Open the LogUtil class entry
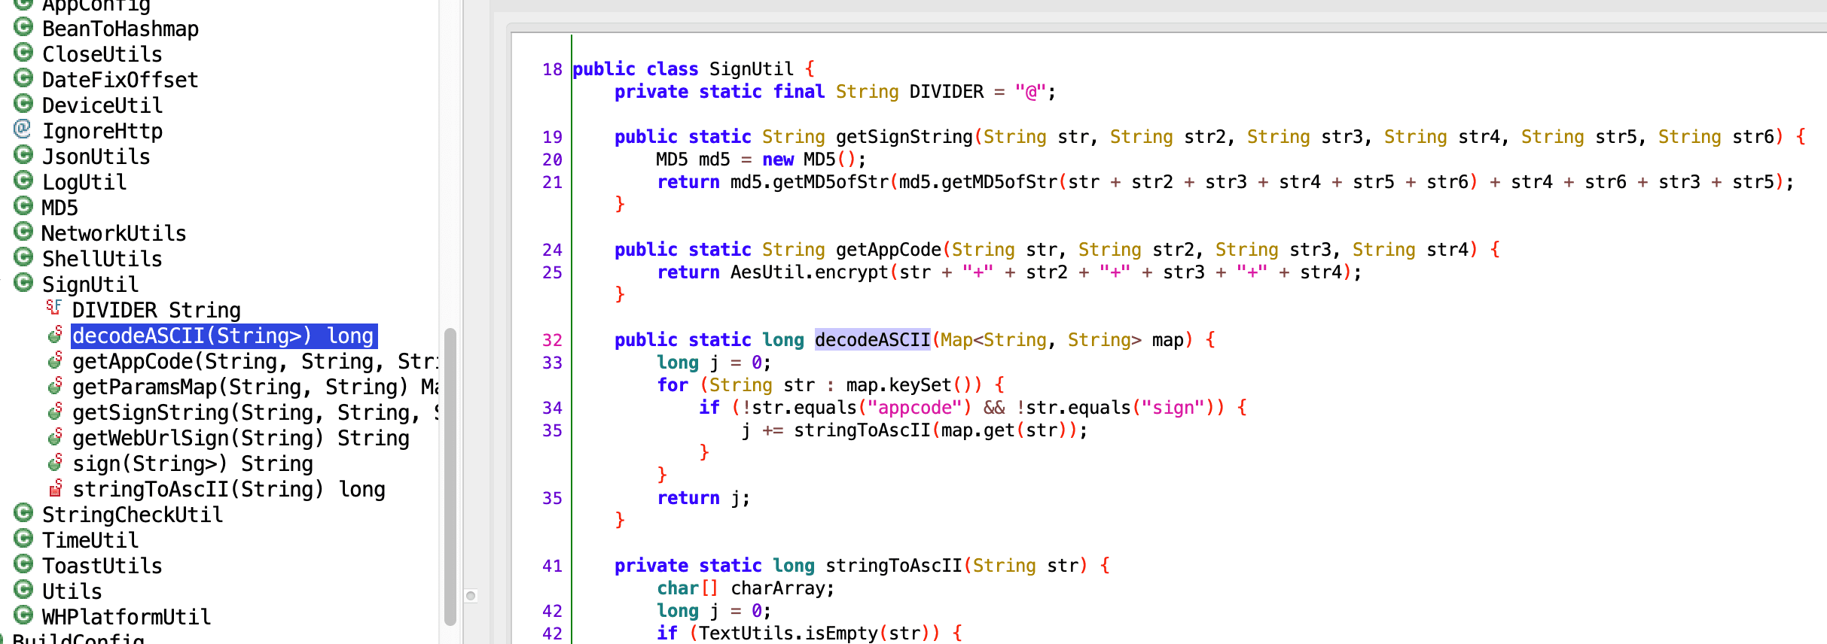 [x=84, y=183]
